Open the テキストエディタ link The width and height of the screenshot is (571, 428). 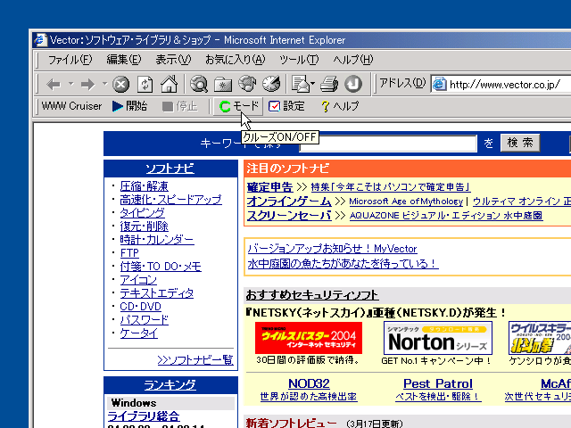coord(157,293)
